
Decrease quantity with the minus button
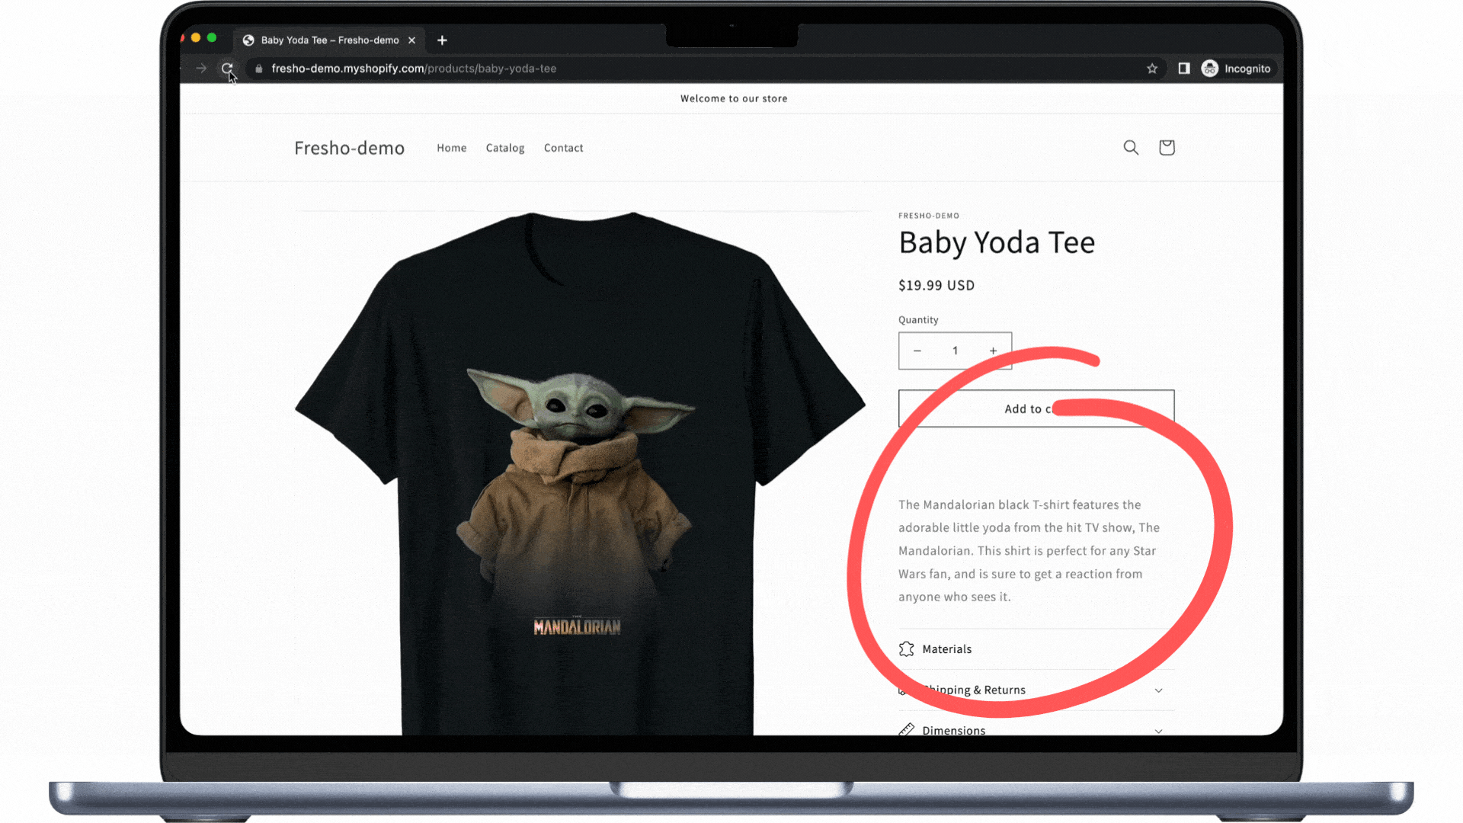point(917,351)
